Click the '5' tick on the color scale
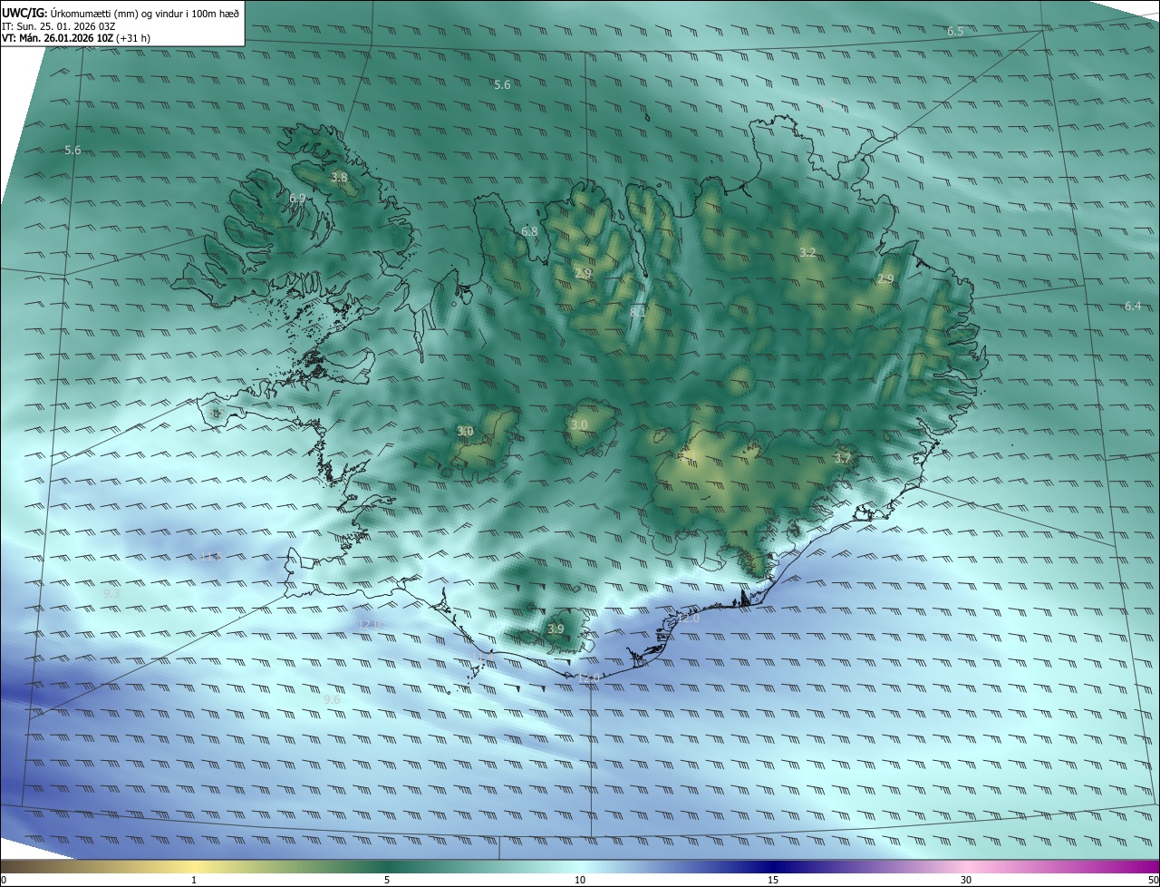This screenshot has width=1160, height=887. click(x=387, y=880)
